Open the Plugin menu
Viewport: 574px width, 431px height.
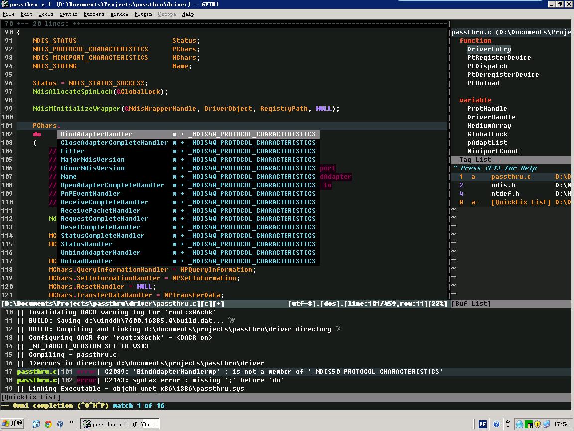(143, 14)
